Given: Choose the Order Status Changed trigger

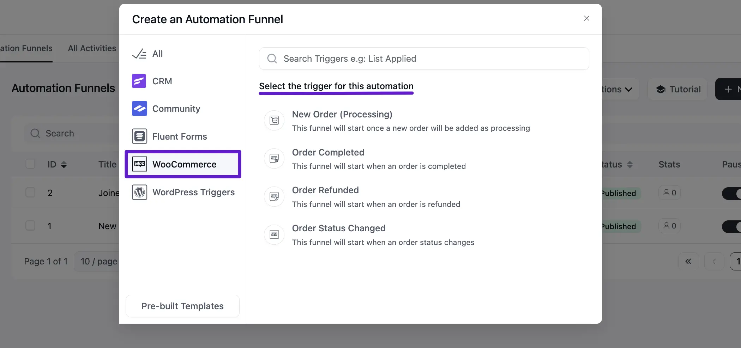Looking at the screenshot, I should click(423, 235).
